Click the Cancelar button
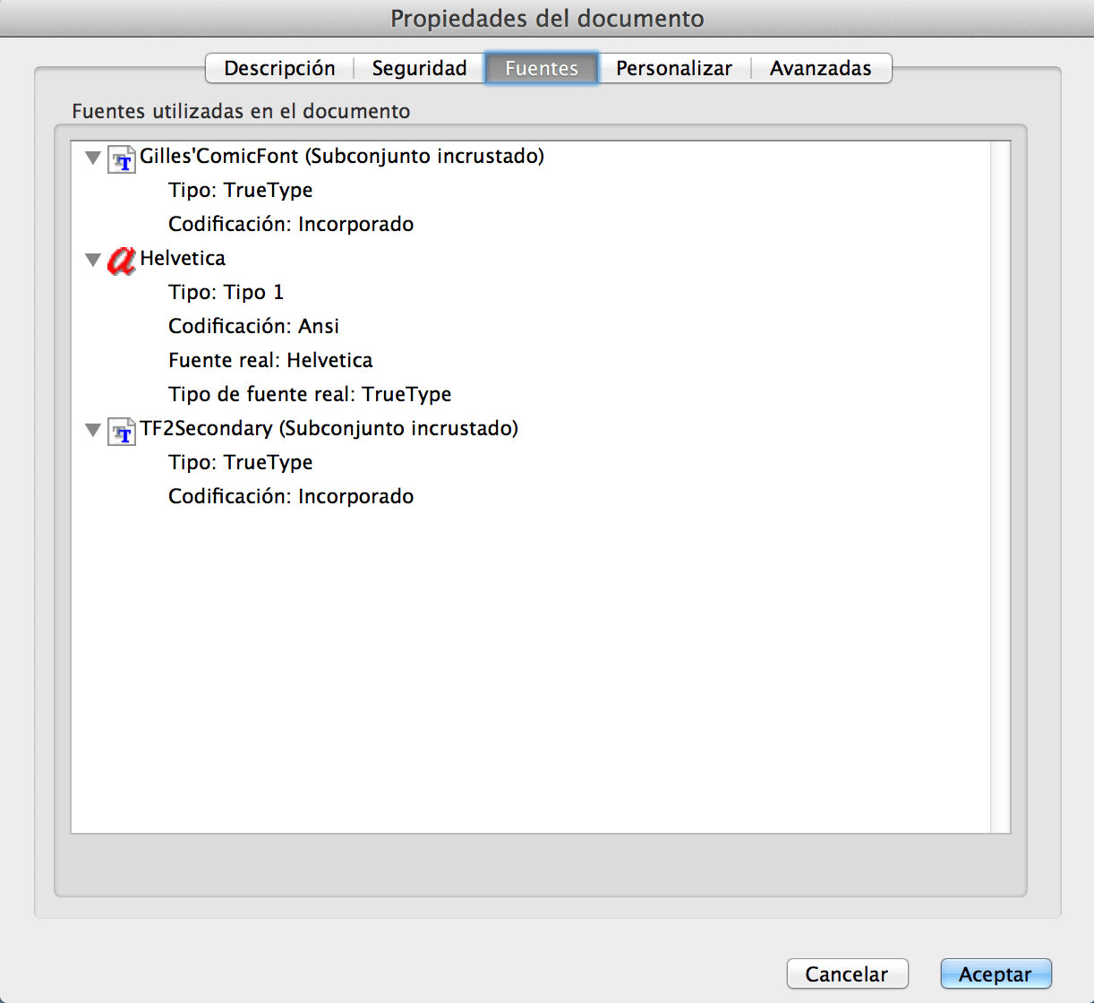This screenshot has width=1094, height=1003. (x=847, y=973)
